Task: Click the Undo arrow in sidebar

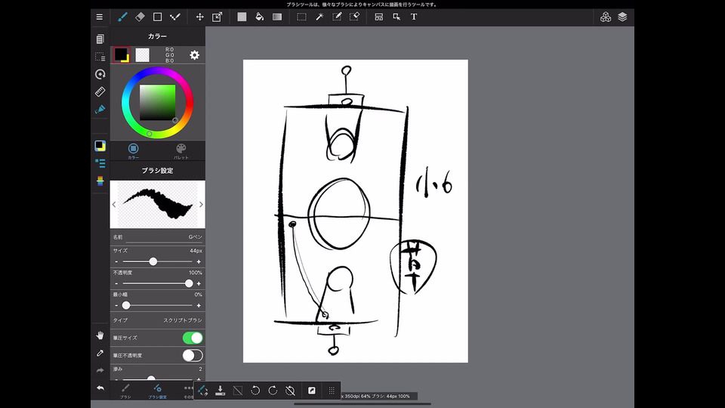Action: click(x=100, y=388)
